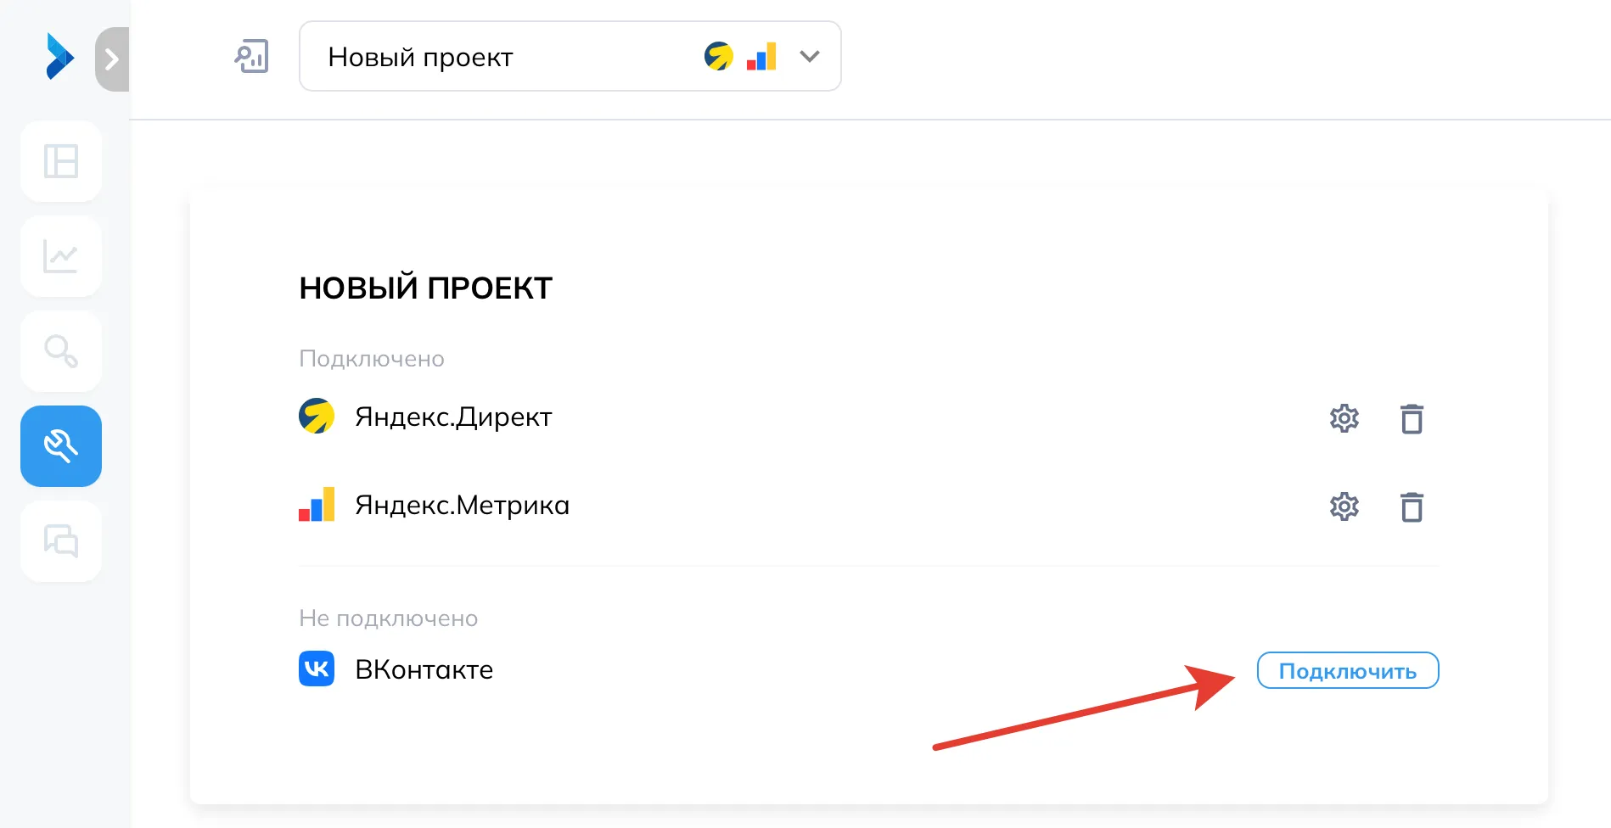Click the Яндекс.Метрика row label
The height and width of the screenshot is (828, 1611).
point(463,505)
